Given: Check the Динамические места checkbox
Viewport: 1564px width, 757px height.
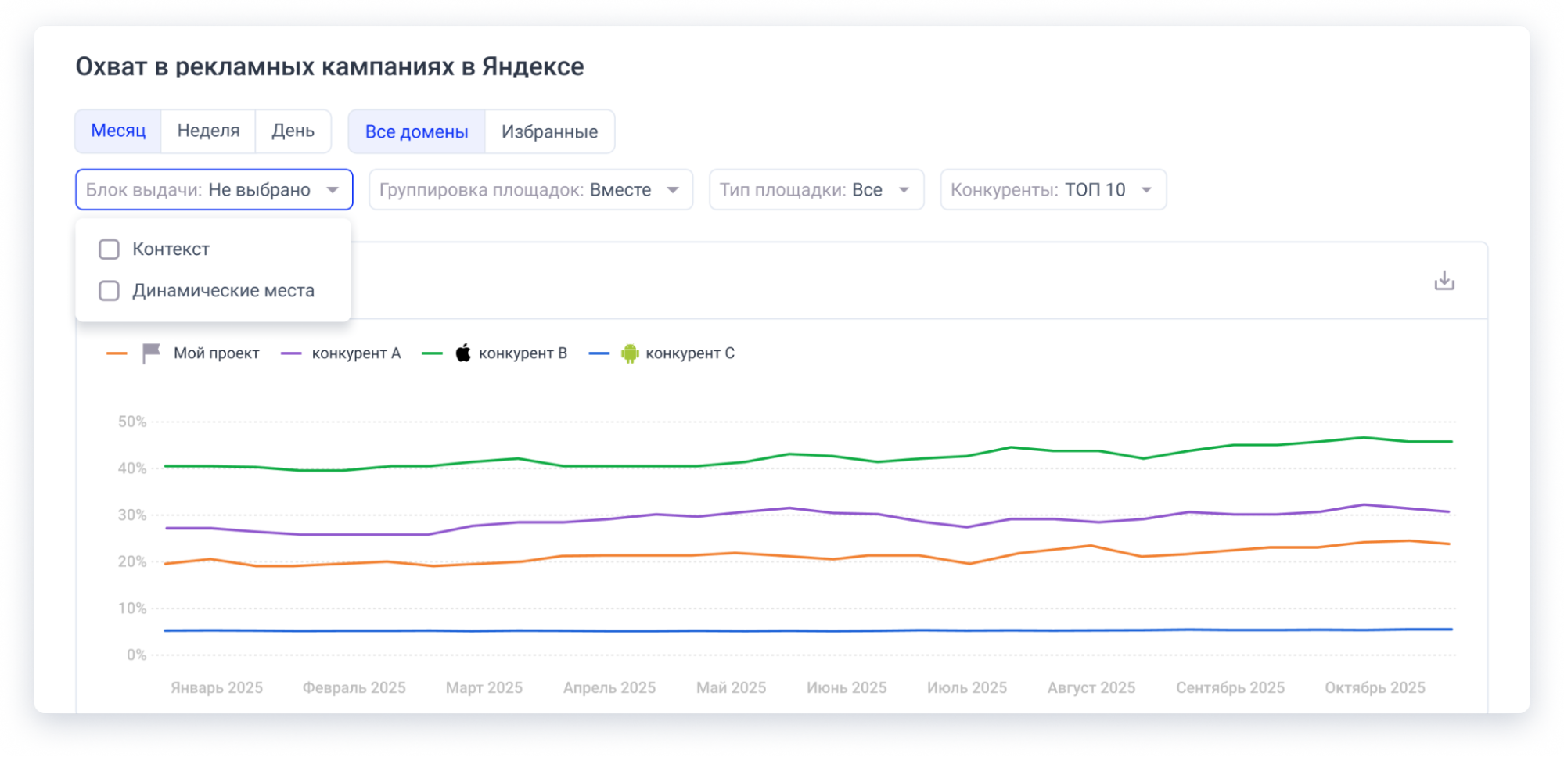Looking at the screenshot, I should coord(109,291).
